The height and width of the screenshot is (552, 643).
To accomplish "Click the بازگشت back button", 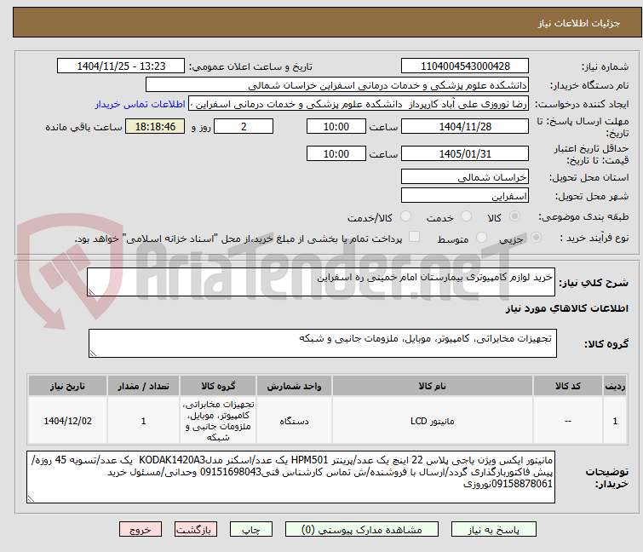I will (x=195, y=530).
